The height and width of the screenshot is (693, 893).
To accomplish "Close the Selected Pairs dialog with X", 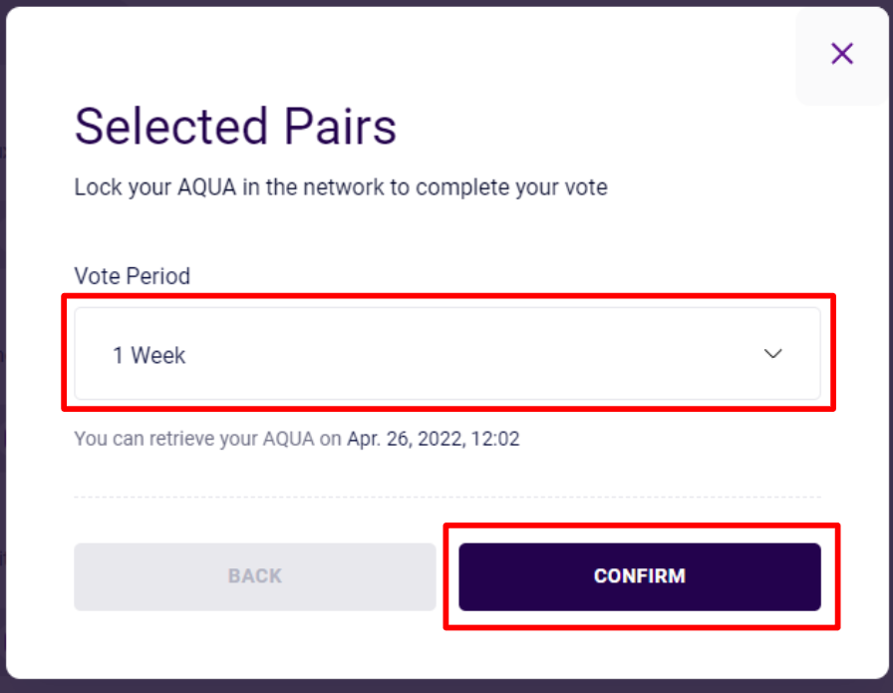I will (842, 54).
